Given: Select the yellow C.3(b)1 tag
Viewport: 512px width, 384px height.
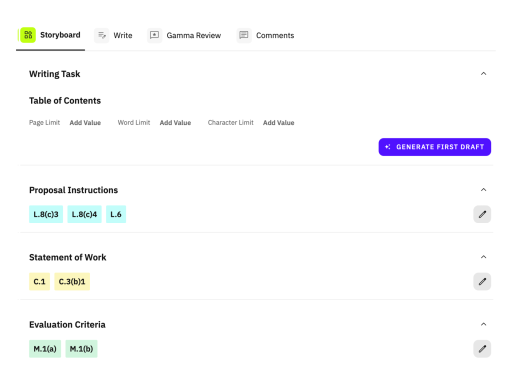Looking at the screenshot, I should pos(72,281).
